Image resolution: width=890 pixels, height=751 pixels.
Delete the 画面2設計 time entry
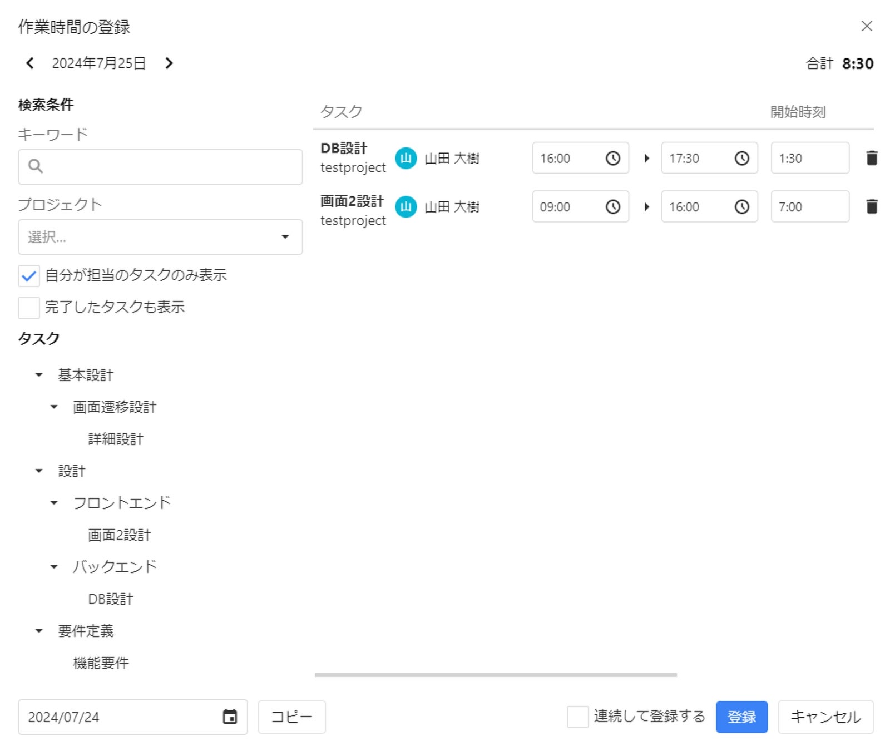point(872,206)
